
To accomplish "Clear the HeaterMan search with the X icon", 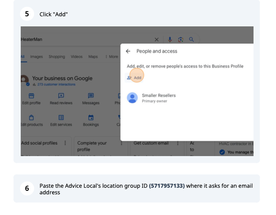I will click(157, 40).
